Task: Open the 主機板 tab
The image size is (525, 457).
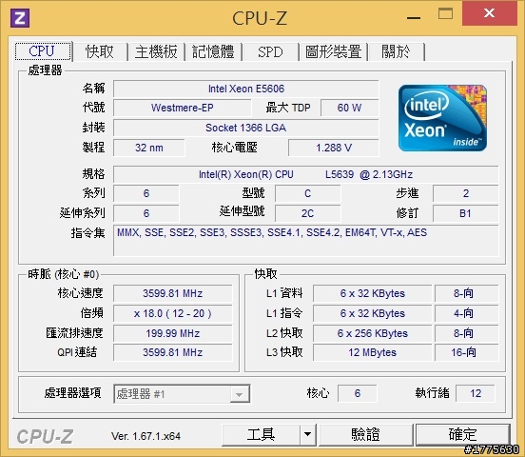Action: (156, 52)
